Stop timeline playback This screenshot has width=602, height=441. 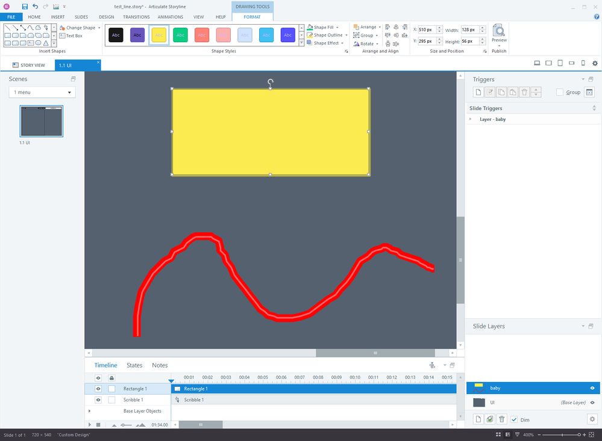pos(98,425)
